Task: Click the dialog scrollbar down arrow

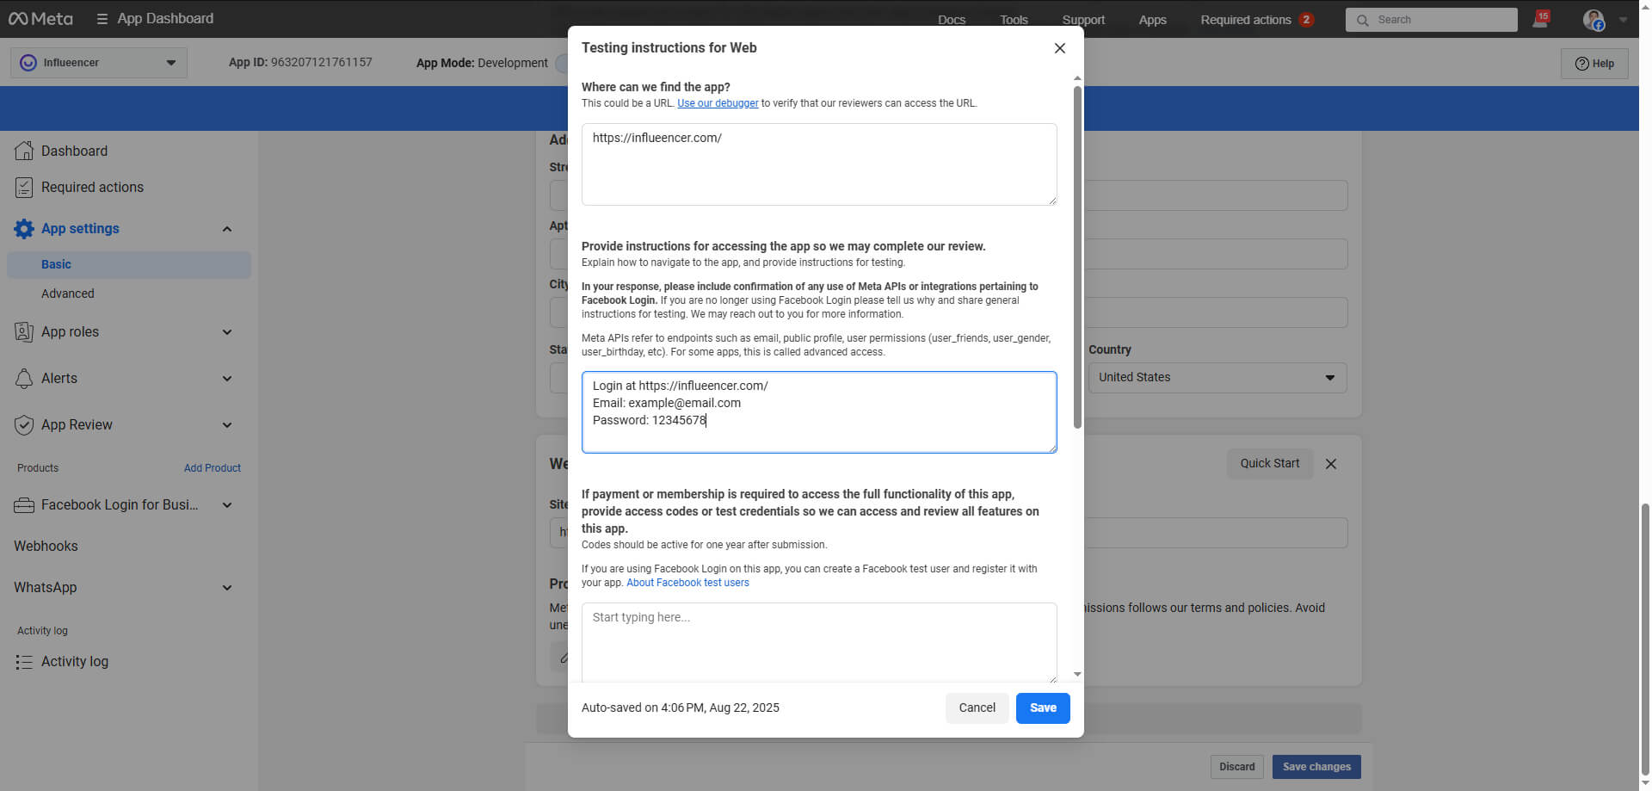Action: (x=1077, y=675)
